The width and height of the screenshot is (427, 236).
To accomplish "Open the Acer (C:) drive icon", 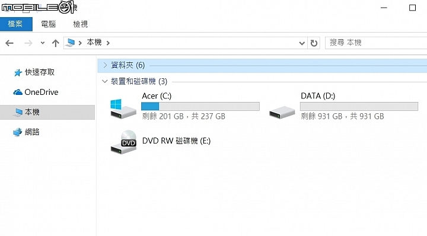I will coord(123,109).
